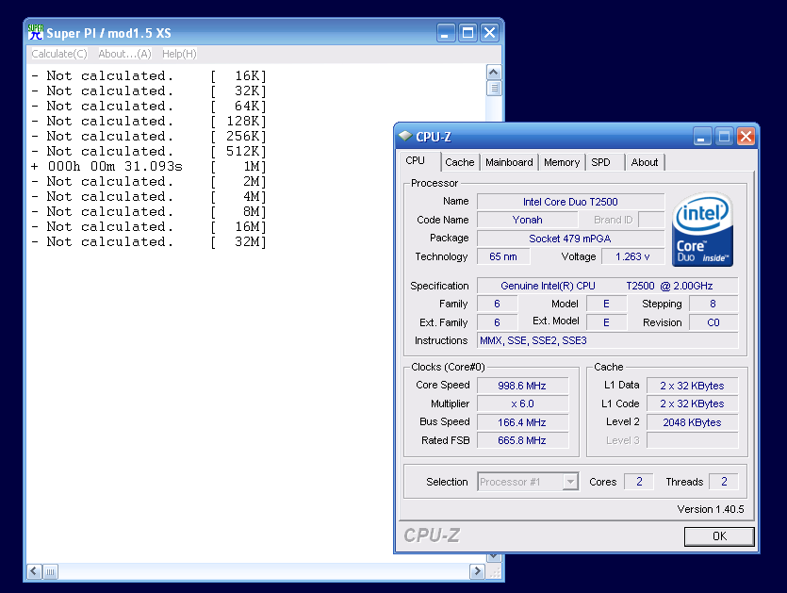The height and width of the screenshot is (593, 787).
Task: Click the Super PI horizontal scroll left arrow
Action: [x=34, y=571]
